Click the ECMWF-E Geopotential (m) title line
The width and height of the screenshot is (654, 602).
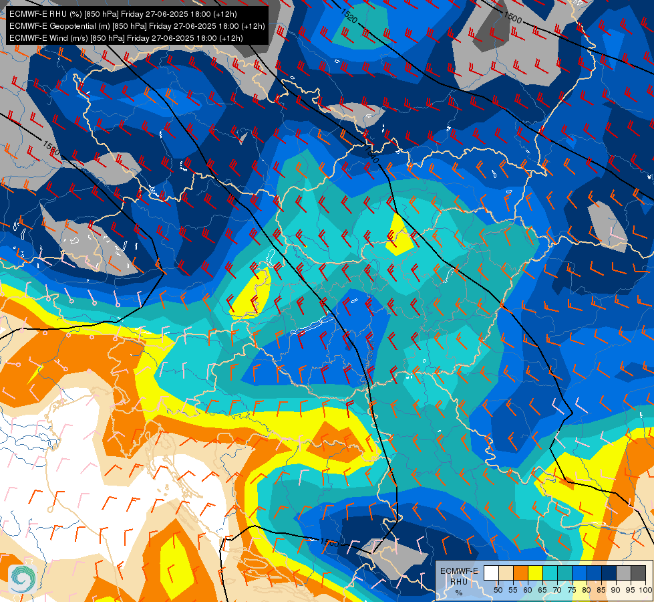click(x=137, y=26)
